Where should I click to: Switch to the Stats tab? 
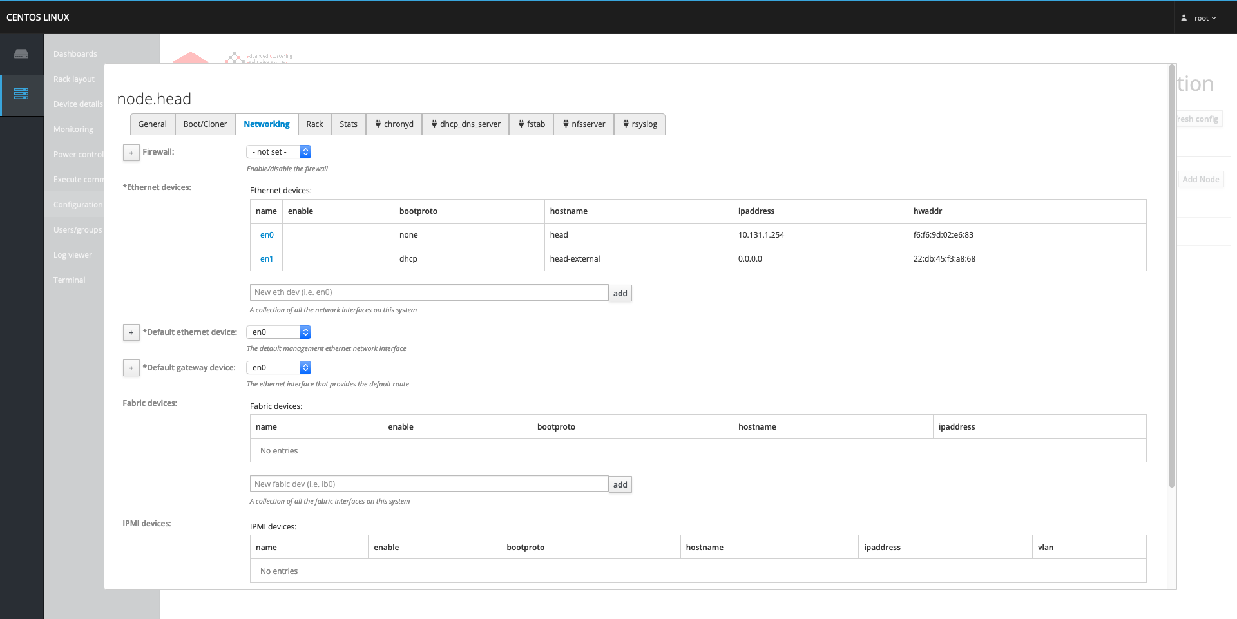pos(349,124)
